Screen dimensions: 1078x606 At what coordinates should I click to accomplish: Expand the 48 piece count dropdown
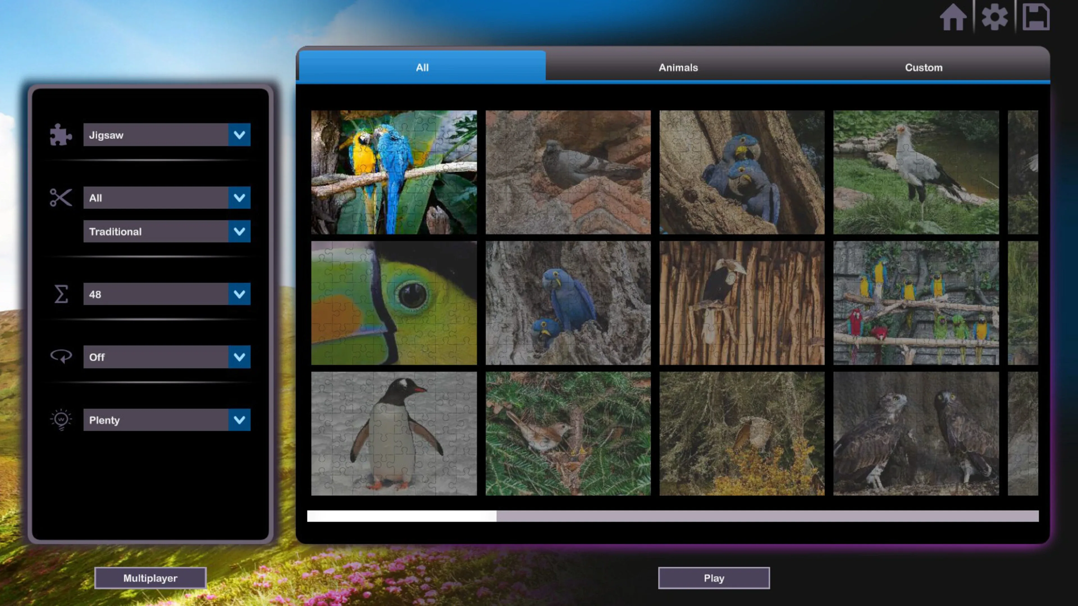(239, 294)
